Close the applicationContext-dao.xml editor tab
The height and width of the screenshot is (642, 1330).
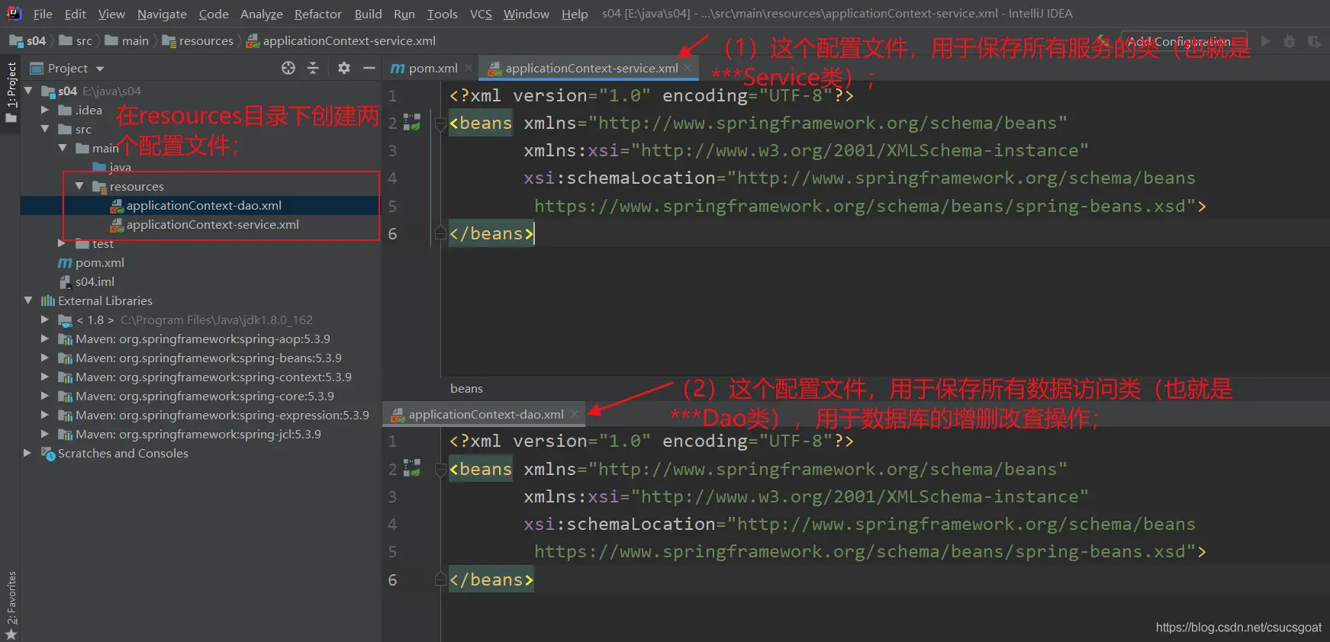575,414
